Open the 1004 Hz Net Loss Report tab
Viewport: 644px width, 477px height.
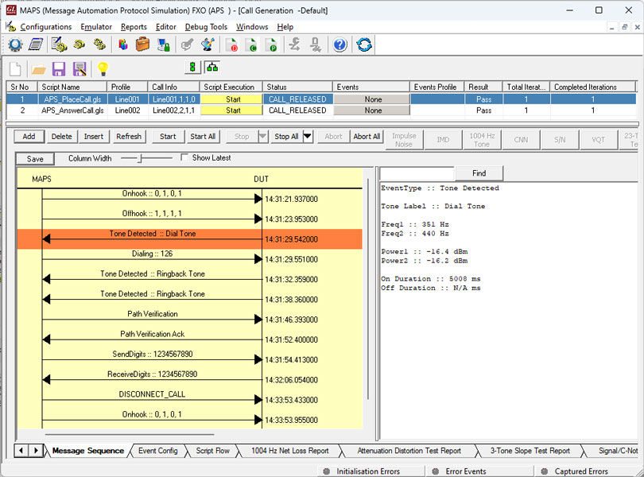pos(290,451)
